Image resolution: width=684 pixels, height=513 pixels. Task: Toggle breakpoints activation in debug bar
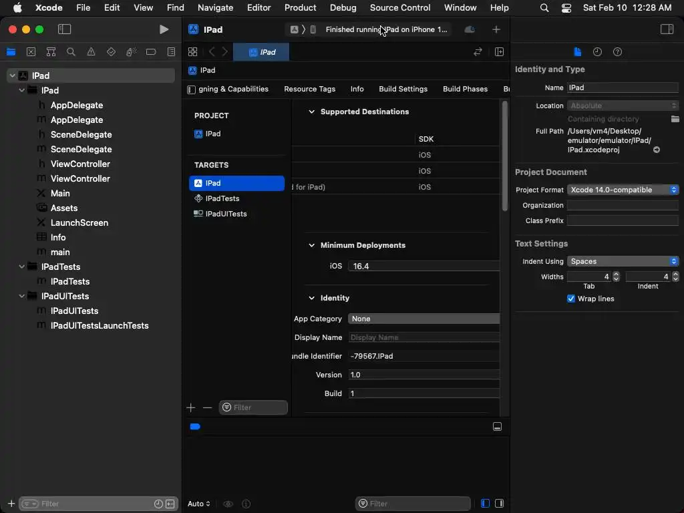tap(195, 427)
